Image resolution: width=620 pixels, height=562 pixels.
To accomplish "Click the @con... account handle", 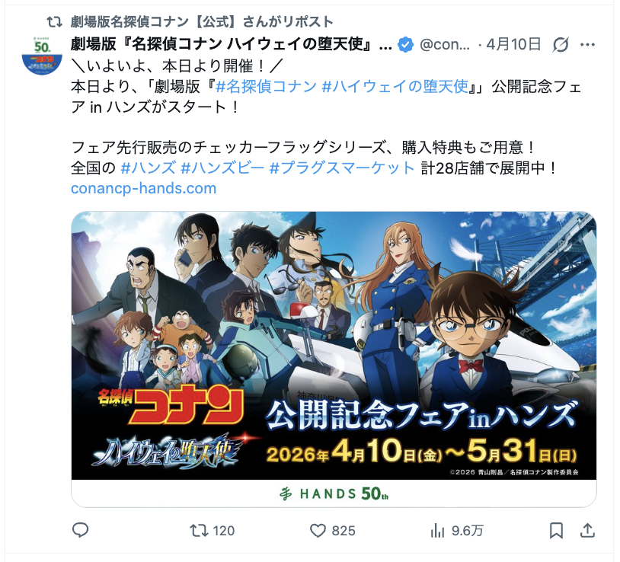I will tap(445, 45).
